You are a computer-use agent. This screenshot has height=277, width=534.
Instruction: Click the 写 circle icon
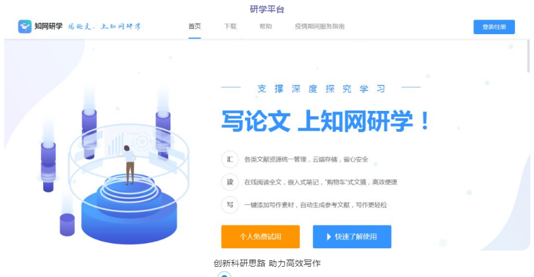(x=230, y=205)
